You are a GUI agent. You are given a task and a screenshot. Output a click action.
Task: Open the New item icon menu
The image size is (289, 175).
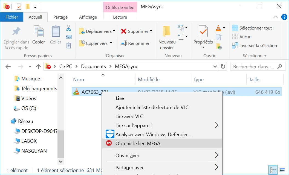click(183, 28)
